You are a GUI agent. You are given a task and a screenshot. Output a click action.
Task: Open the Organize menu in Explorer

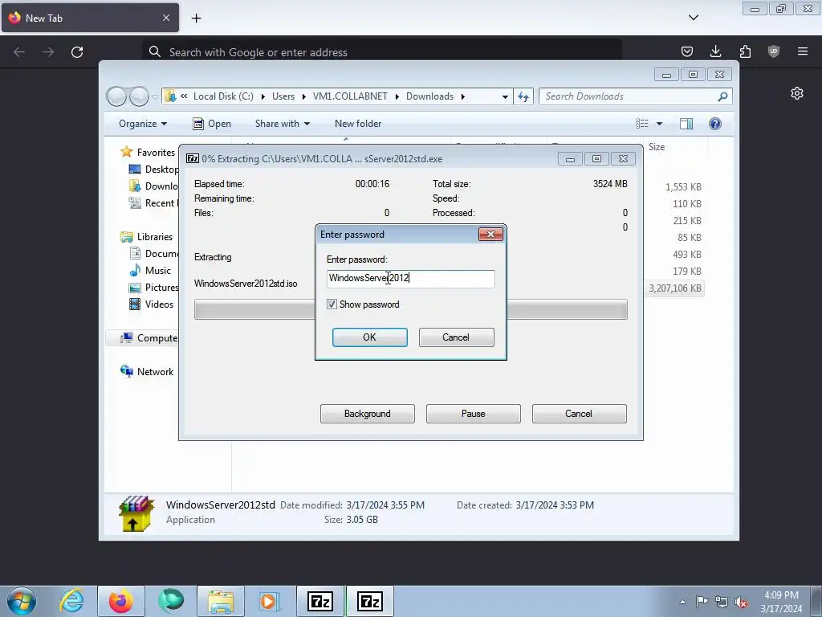(143, 124)
